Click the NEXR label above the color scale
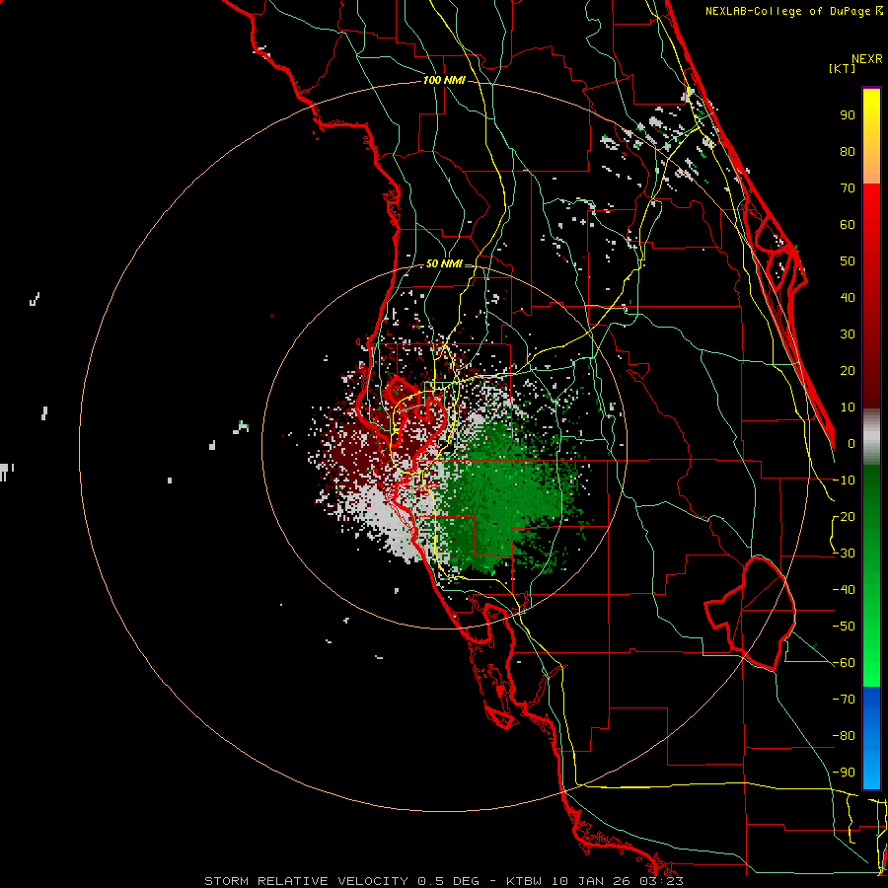Screen dimensions: 888x888 point(867,59)
